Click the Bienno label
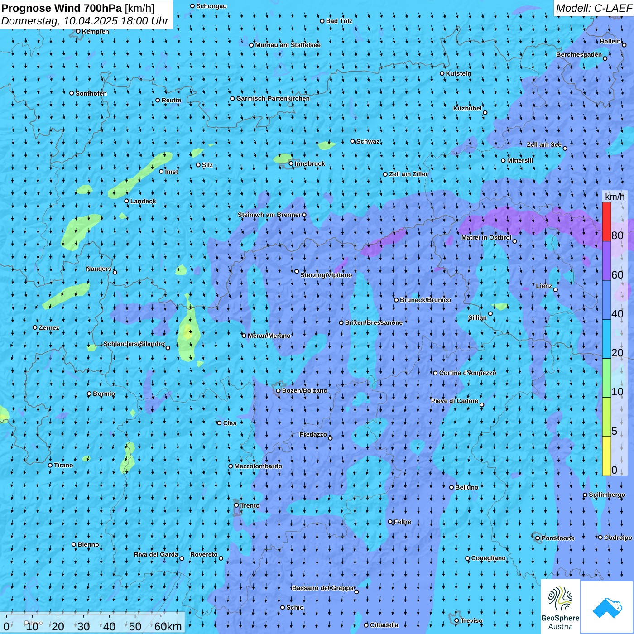634x634 pixels. point(88,544)
